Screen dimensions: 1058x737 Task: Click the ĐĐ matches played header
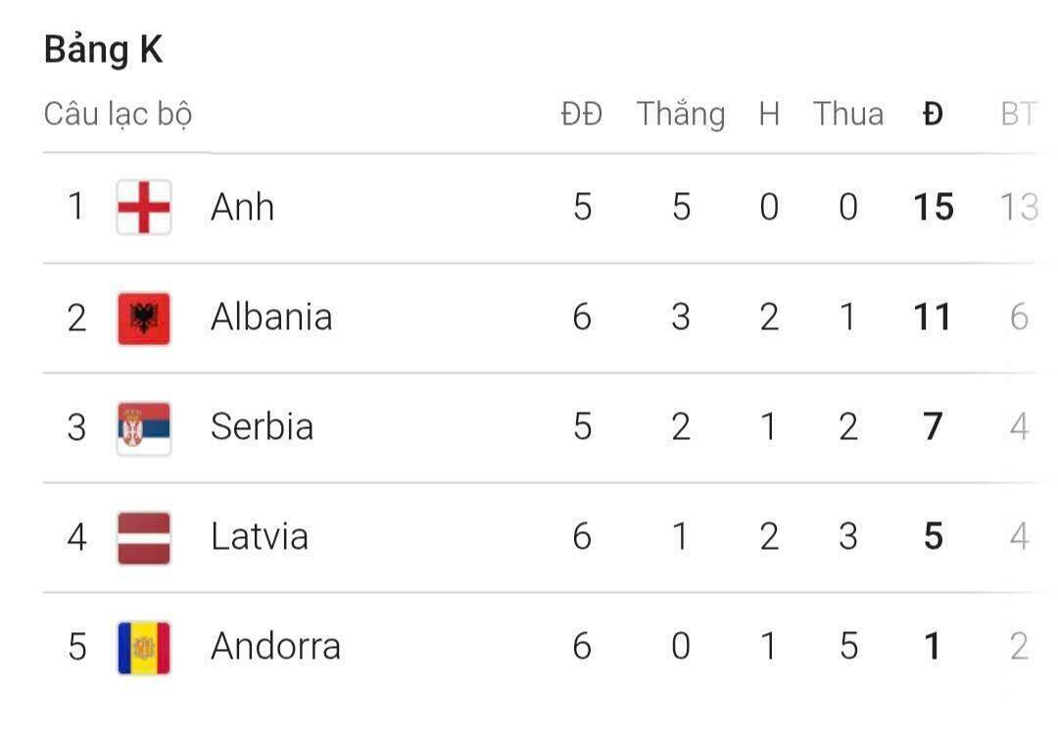point(582,115)
